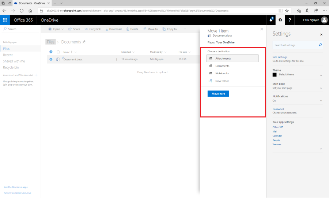Open Yammer settings link
This screenshot has width=329, height=198.
(x=277, y=145)
